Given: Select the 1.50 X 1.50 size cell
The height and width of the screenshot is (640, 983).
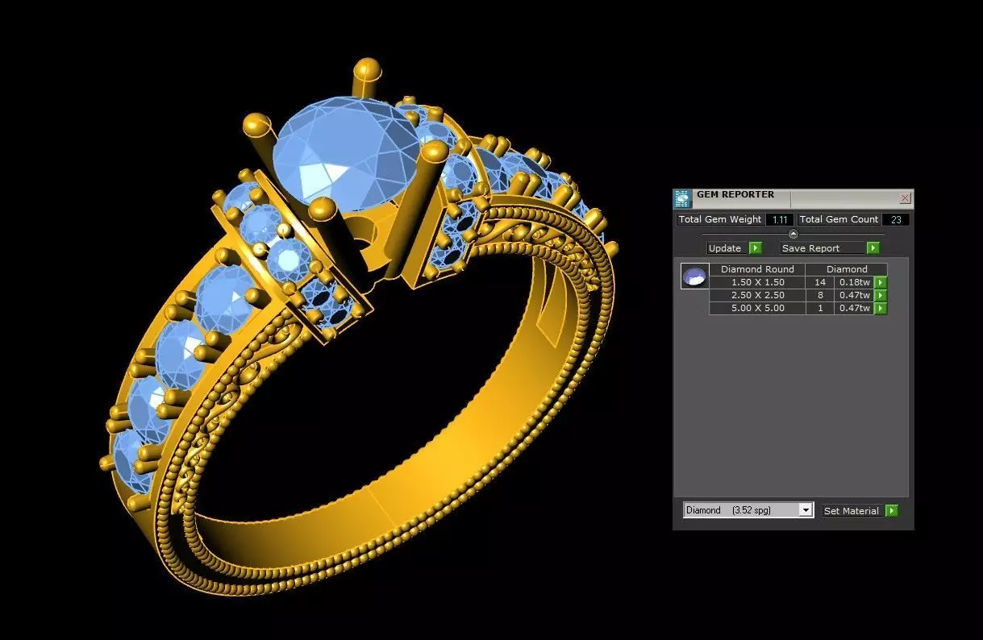Looking at the screenshot, I should coord(757,282).
